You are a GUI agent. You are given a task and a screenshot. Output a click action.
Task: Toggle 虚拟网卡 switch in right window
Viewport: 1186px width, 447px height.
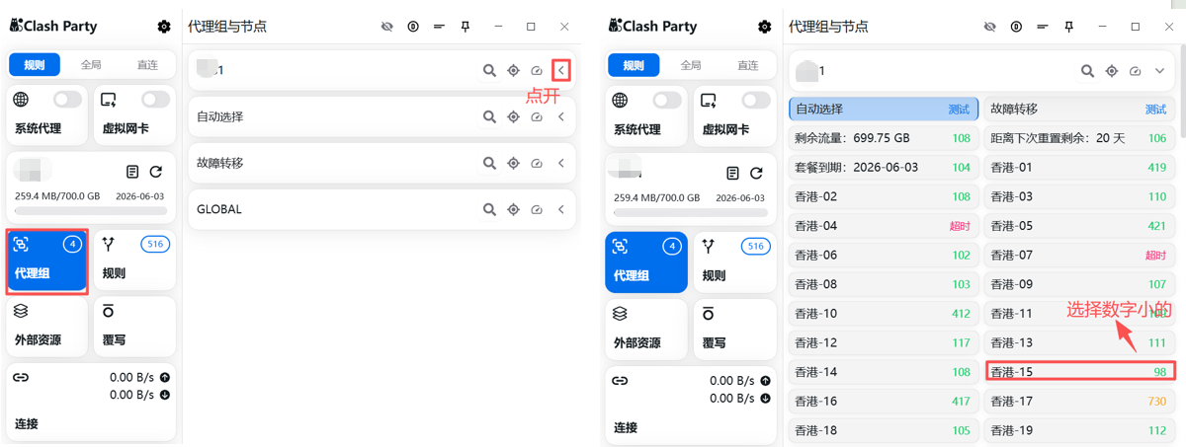click(756, 100)
